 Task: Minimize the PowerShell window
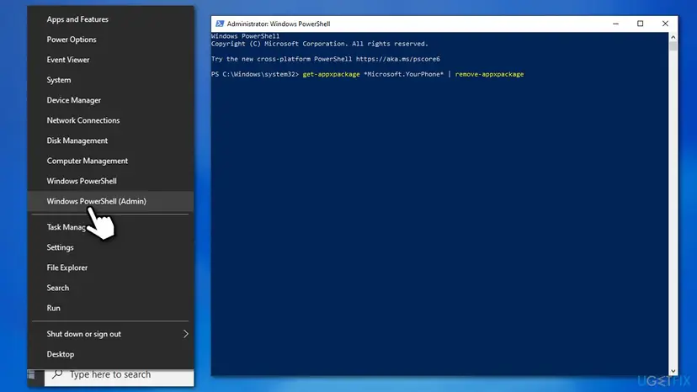point(615,24)
